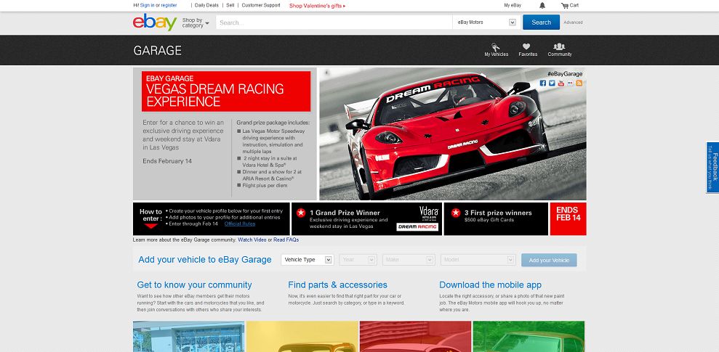The height and width of the screenshot is (352, 719).
Task: Open Customer Support
Action: [x=261, y=6]
